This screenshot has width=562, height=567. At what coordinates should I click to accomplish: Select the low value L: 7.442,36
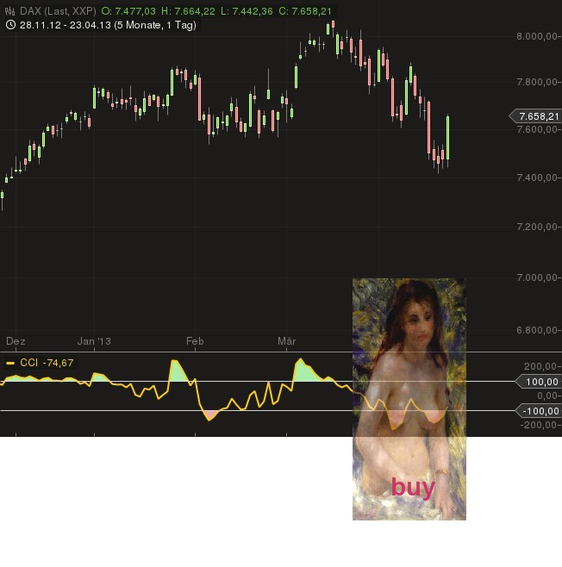pos(247,11)
